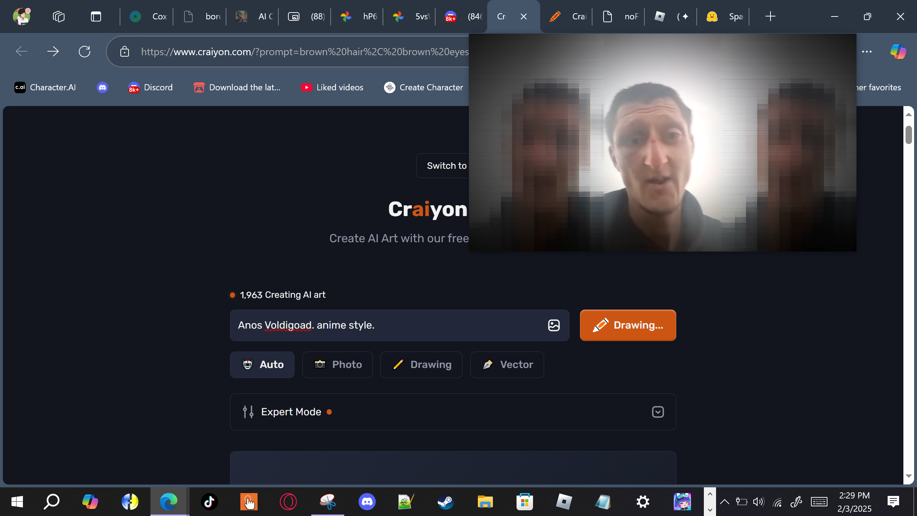The height and width of the screenshot is (516, 917).
Task: Open Opera GX from the taskbar
Action: click(x=288, y=502)
